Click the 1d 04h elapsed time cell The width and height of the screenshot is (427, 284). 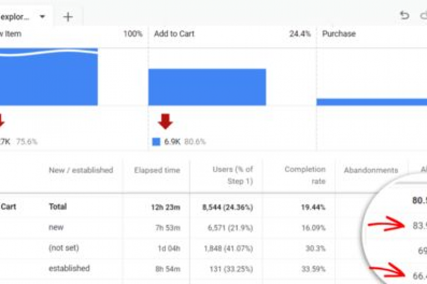169,248
